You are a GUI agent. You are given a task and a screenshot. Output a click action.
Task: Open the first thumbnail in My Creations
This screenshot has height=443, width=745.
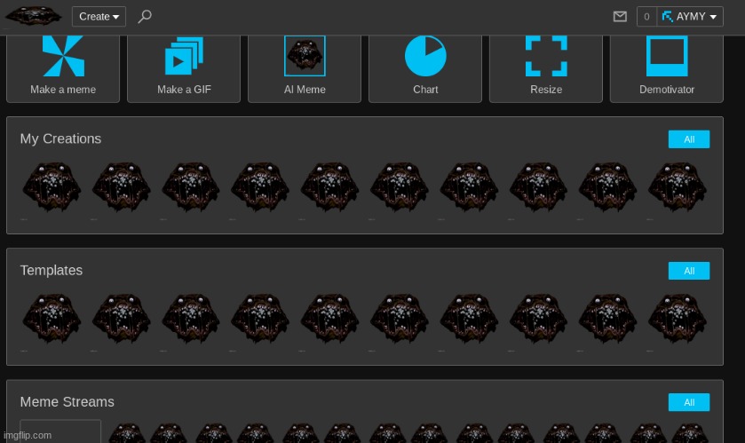(52, 187)
